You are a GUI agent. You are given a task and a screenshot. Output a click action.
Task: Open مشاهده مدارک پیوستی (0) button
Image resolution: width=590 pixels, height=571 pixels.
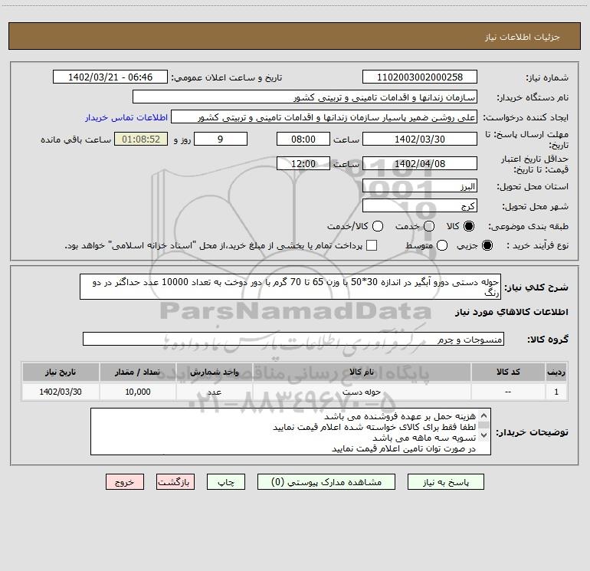(x=326, y=482)
